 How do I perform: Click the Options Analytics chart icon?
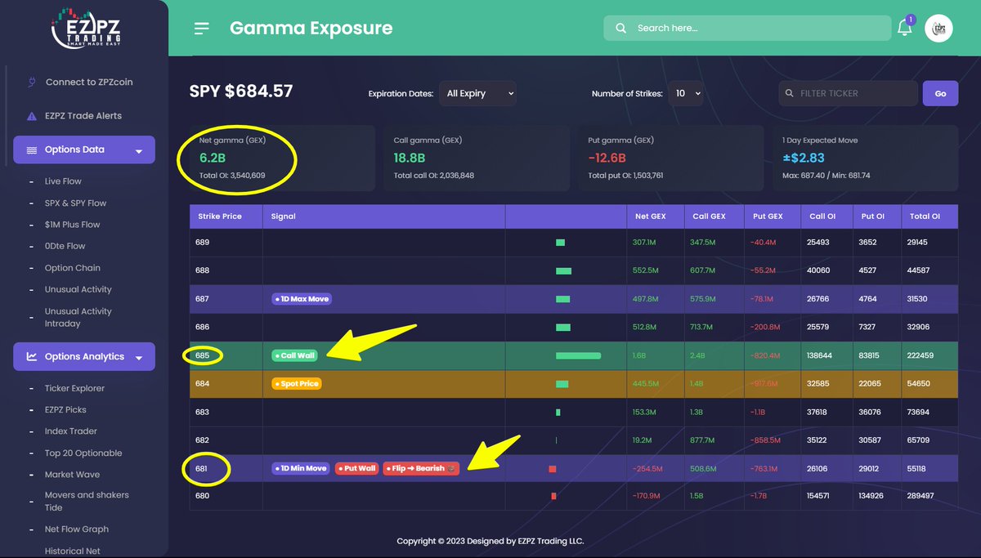(32, 357)
